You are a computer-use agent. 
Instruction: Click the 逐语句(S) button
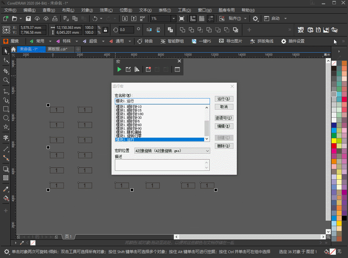pos(224,118)
